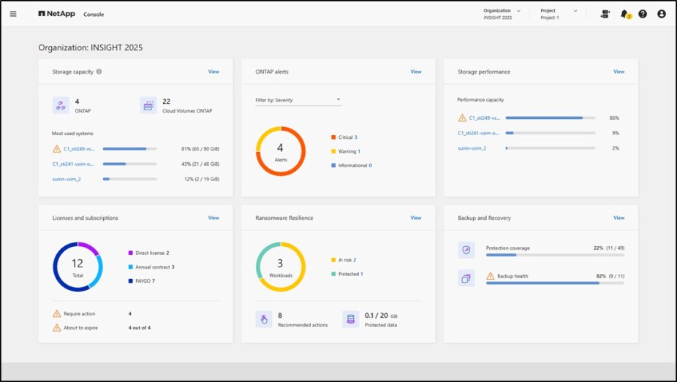The height and width of the screenshot is (382, 677).
Task: Click the Protection coverage shield icon
Action: [x=466, y=251]
